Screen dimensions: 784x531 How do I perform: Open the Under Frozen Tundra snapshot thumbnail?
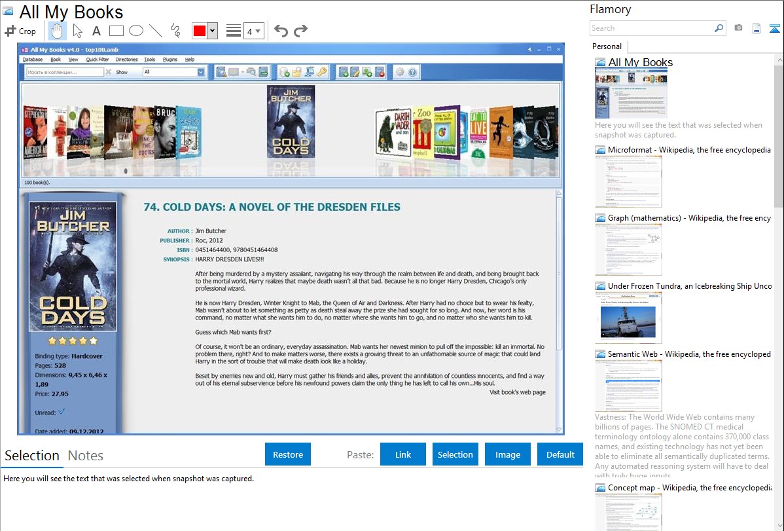(628, 318)
